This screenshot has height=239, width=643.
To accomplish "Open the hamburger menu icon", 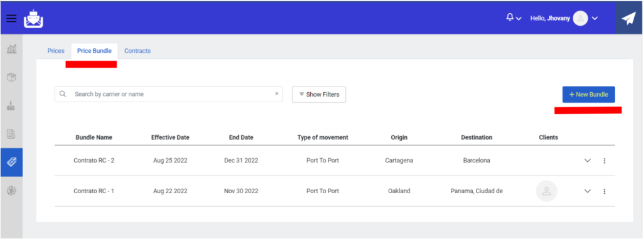I will point(11,18).
